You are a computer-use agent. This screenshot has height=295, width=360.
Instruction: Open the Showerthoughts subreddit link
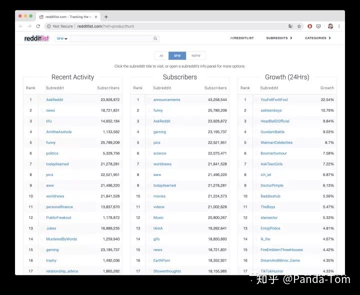pyautogui.click(x=167, y=271)
